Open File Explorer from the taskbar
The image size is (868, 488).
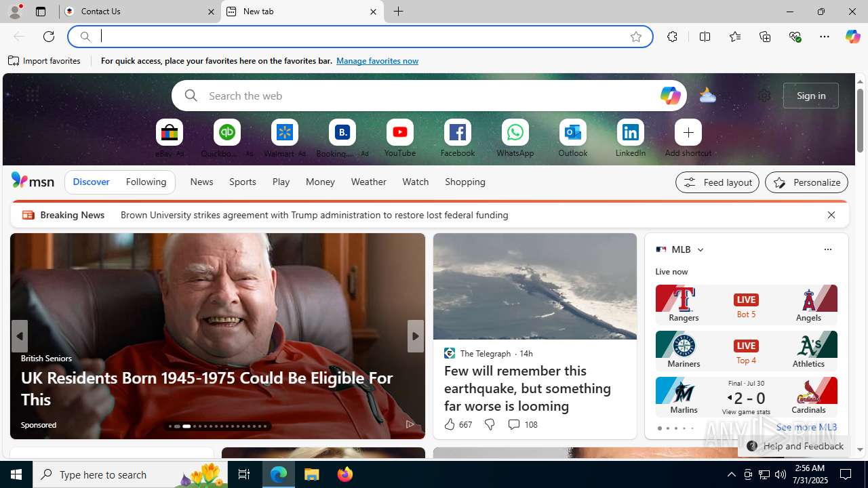pos(312,474)
